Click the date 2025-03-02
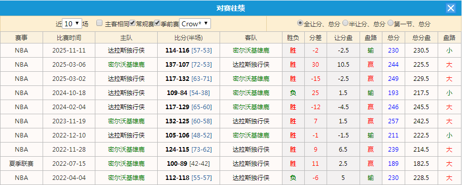Image resolution: width=462 pixels, height=185 pixels. coord(69,79)
